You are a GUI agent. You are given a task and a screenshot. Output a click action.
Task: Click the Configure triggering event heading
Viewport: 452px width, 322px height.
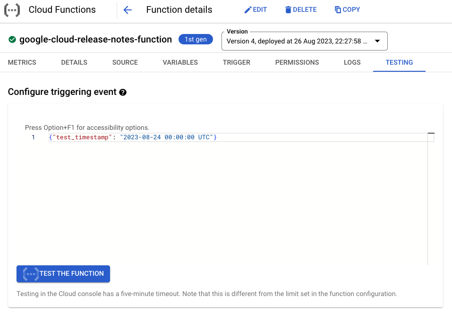pyautogui.click(x=62, y=92)
